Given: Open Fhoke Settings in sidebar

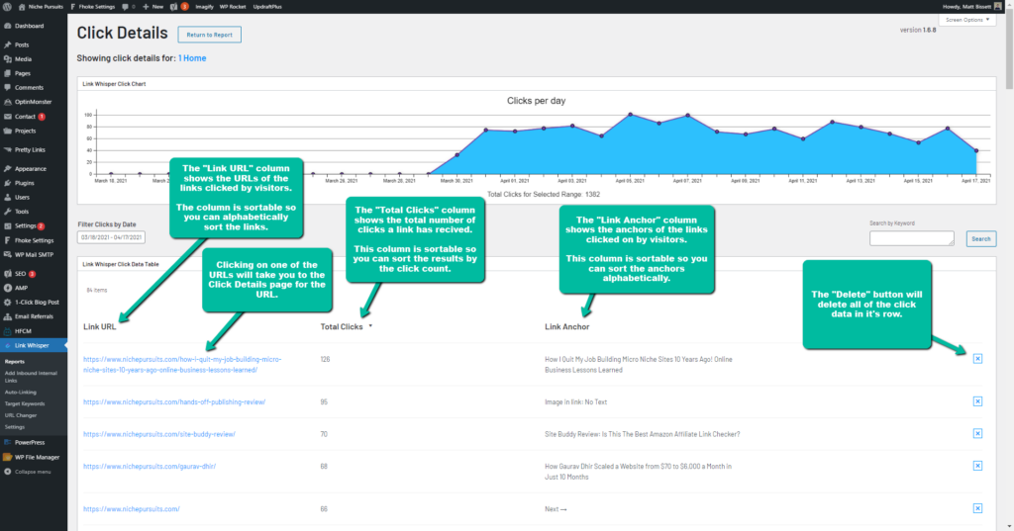Looking at the screenshot, I should (x=34, y=240).
